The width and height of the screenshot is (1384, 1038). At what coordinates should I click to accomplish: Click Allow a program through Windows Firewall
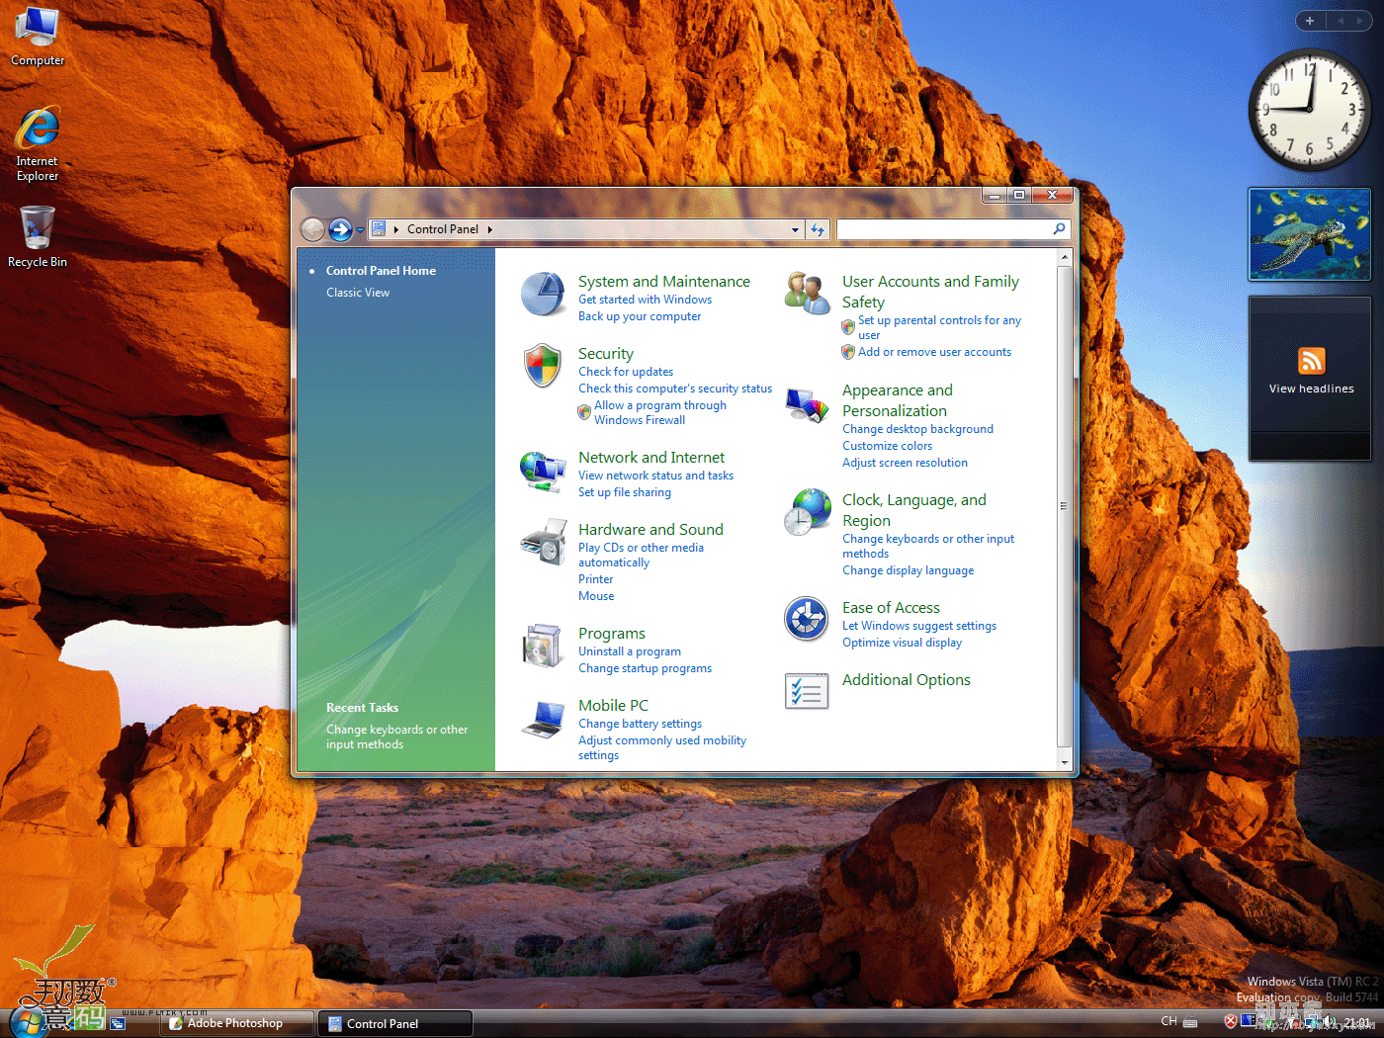660,412
